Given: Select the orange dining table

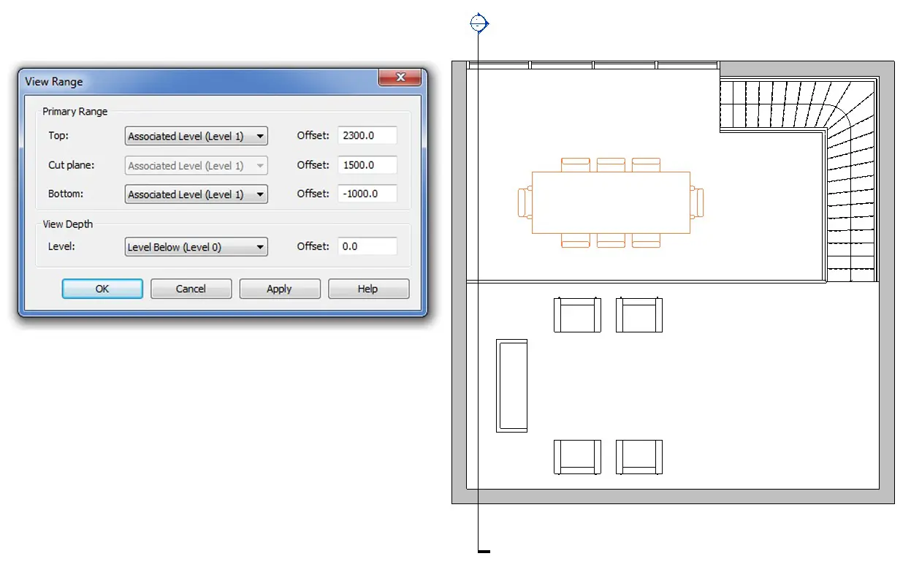Looking at the screenshot, I should point(611,202).
